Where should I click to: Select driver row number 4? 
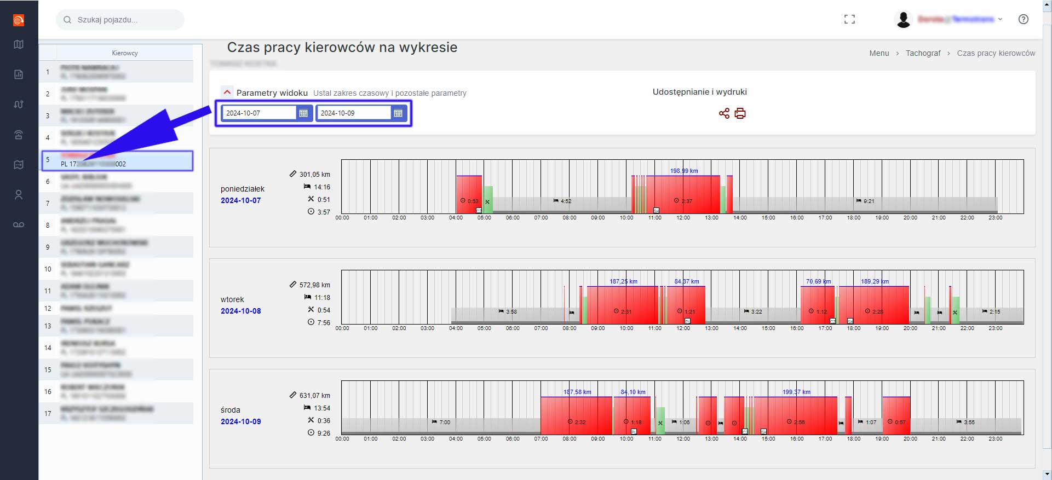click(116, 137)
